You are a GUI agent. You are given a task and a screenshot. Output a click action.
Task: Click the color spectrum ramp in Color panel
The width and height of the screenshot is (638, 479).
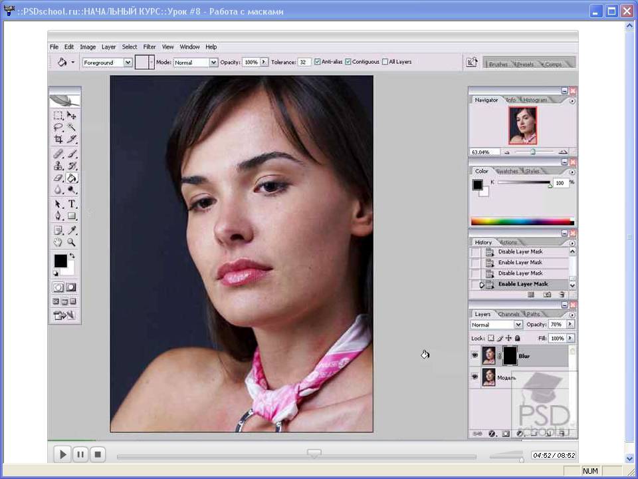522,222
